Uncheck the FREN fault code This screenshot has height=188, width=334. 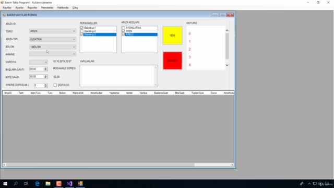(x=123, y=31)
